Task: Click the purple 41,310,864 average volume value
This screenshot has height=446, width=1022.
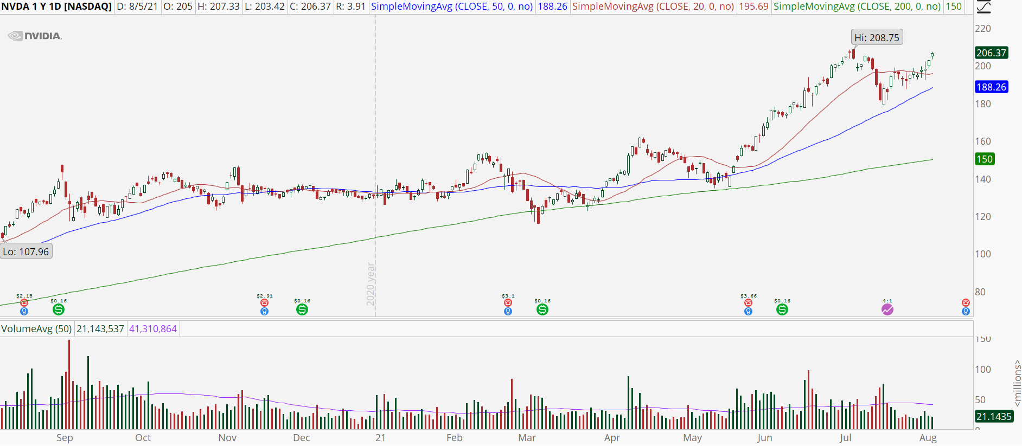Action: pos(153,329)
